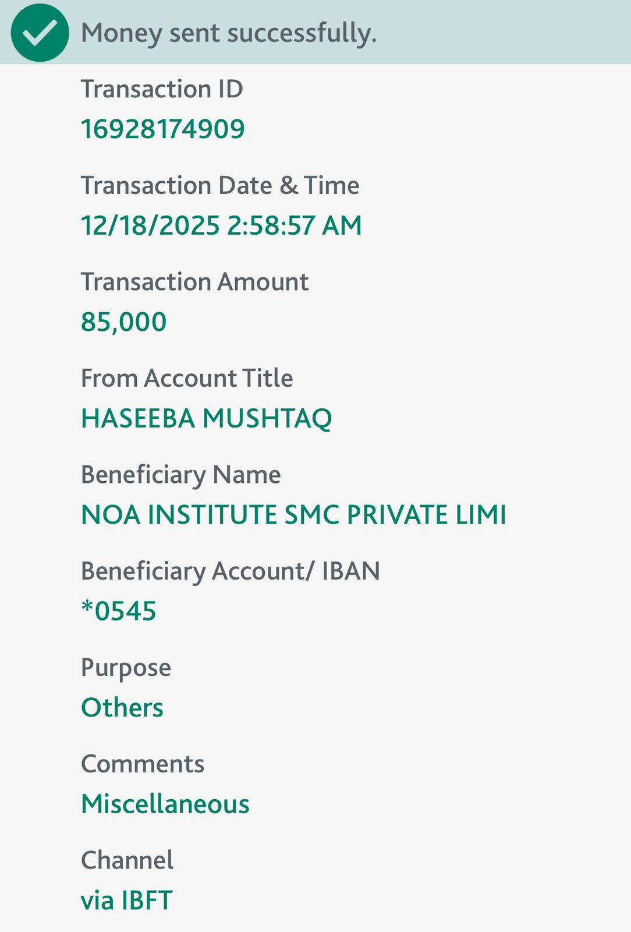Click the green success checkmark icon
The width and height of the screenshot is (631, 932).
click(x=40, y=33)
